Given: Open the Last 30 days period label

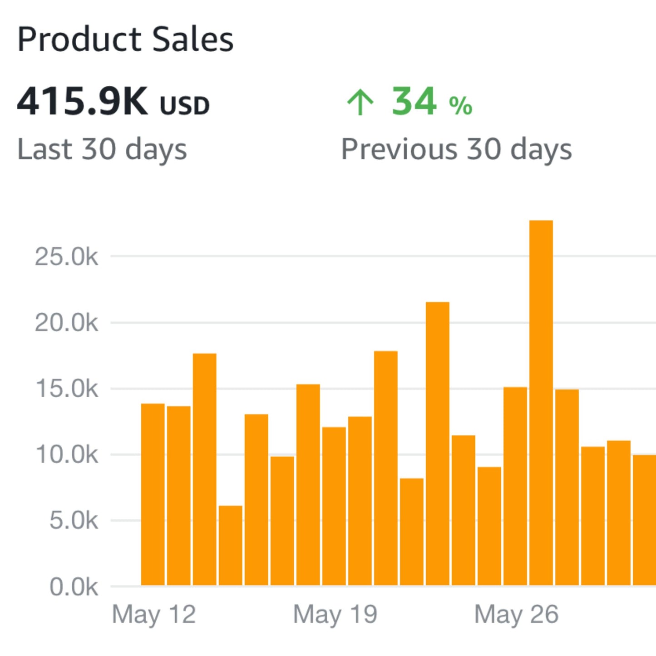Looking at the screenshot, I should [x=102, y=149].
